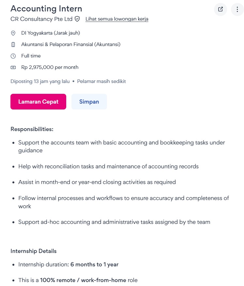Click the Pelamar masih sedikit status text
The width and height of the screenshot is (244, 286).
(x=101, y=81)
